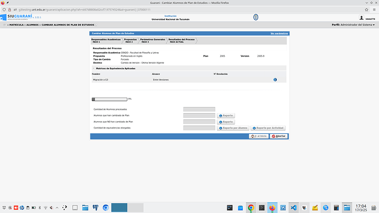
Task: Open the Perfil Administrador del Sistema dropdown
Action: 353,25
